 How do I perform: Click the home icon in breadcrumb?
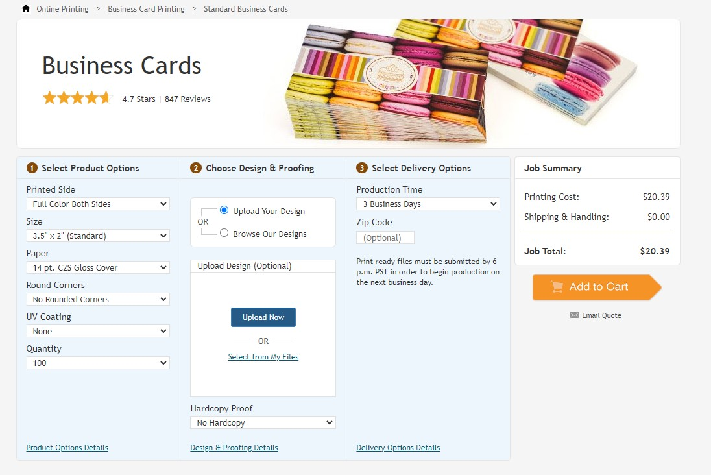26,8
